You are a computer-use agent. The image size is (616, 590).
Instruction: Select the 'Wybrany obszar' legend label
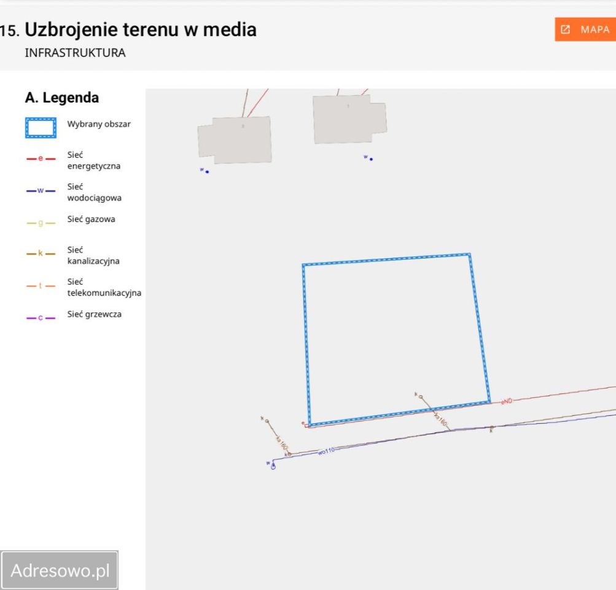click(99, 124)
